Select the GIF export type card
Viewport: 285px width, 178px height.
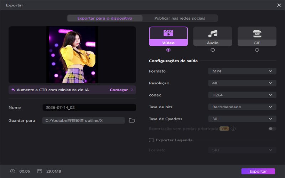(x=257, y=36)
